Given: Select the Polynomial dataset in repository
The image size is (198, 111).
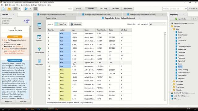Looking at the screenshot, I should [x=181, y=52].
